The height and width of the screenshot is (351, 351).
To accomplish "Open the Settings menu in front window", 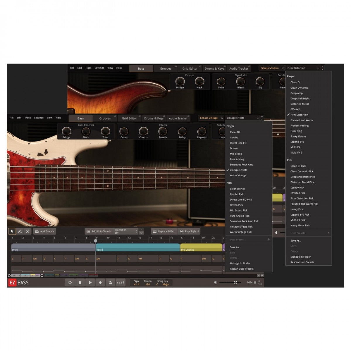I will [x=39, y=118].
